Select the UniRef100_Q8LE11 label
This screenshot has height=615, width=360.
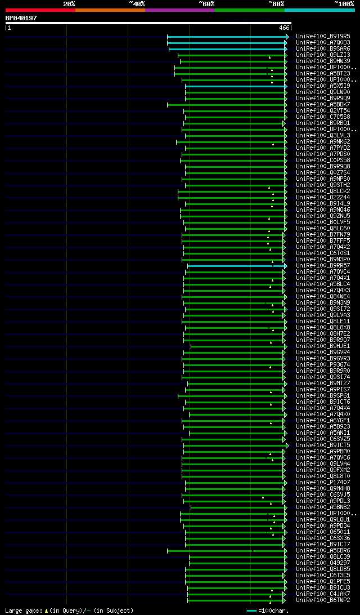[323, 321]
